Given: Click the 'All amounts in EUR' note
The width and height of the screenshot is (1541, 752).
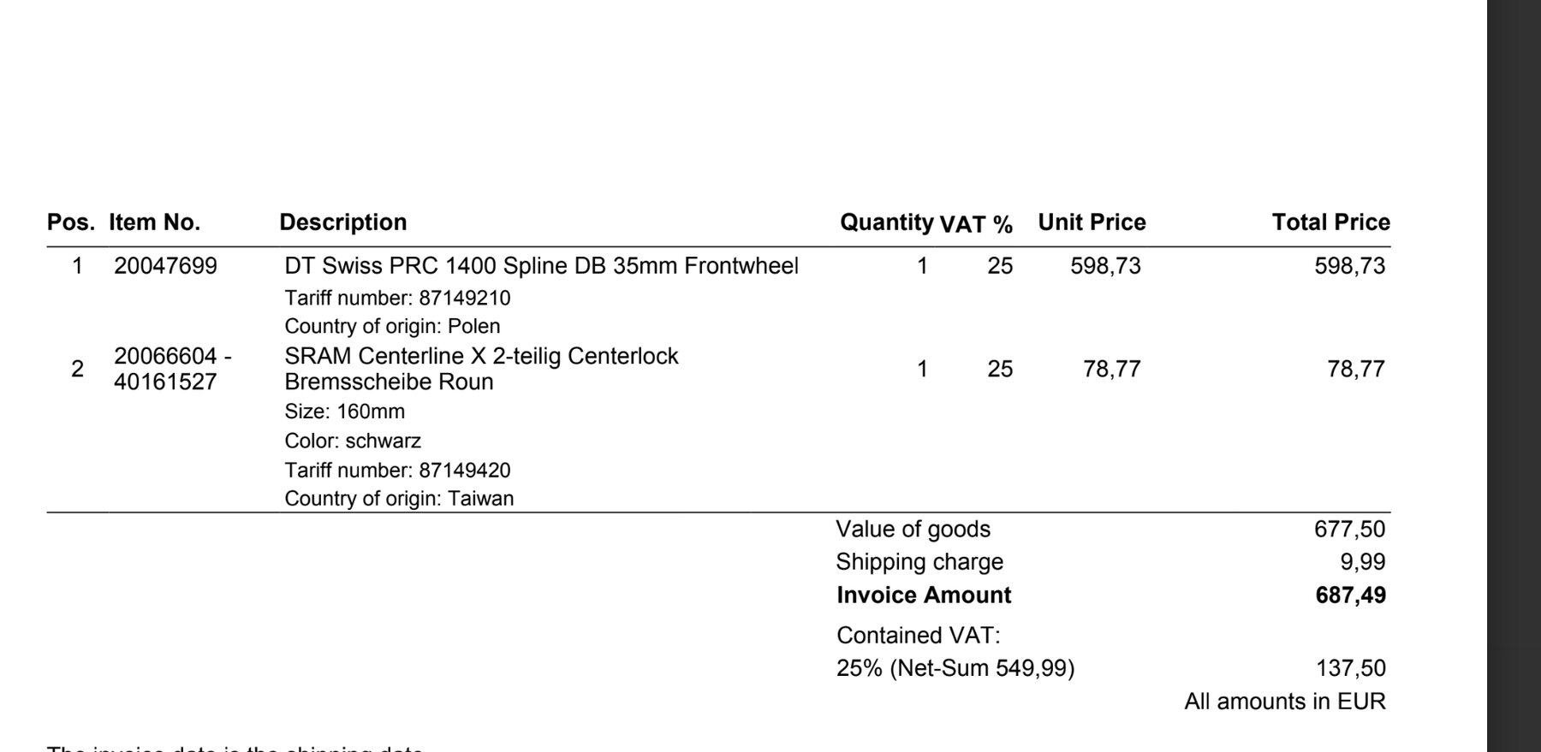Looking at the screenshot, I should click(1284, 702).
